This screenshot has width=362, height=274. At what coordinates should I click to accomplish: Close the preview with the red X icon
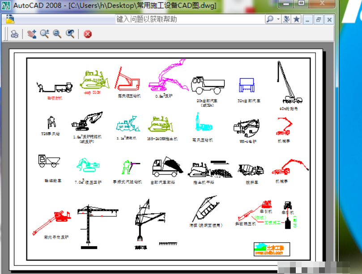[88, 34]
